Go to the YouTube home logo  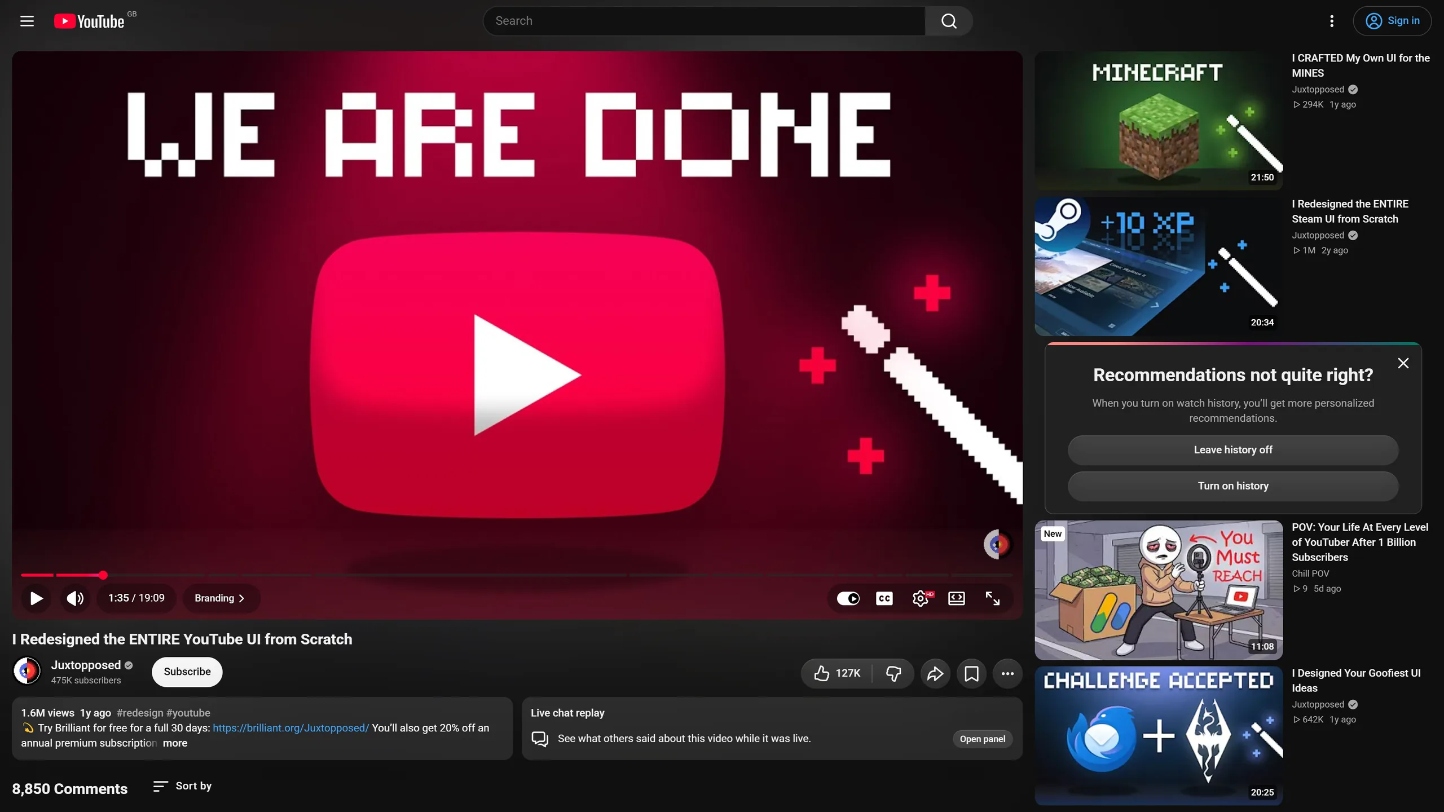(x=89, y=21)
